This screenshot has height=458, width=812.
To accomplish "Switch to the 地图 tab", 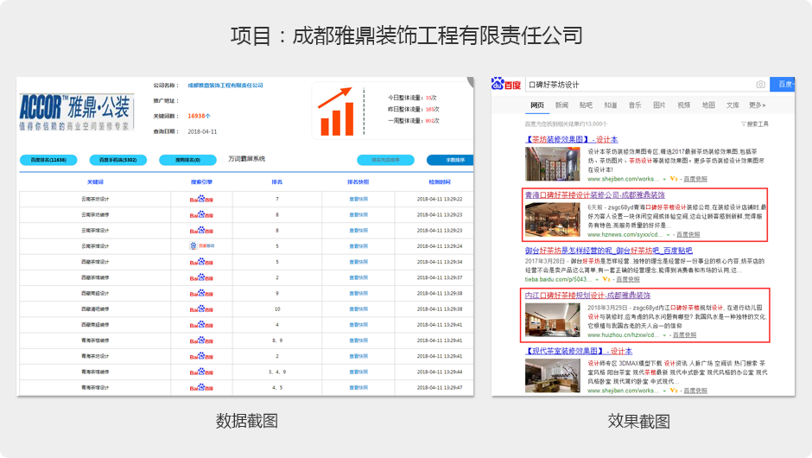I will point(708,105).
